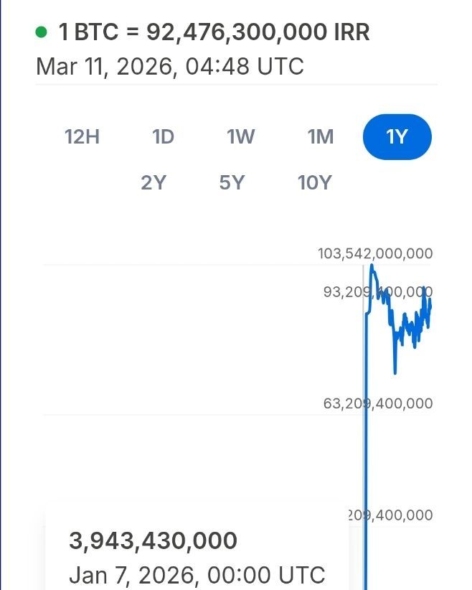Click the 103,542,000,000 axis label
The width and height of the screenshot is (472, 590).
tap(375, 253)
